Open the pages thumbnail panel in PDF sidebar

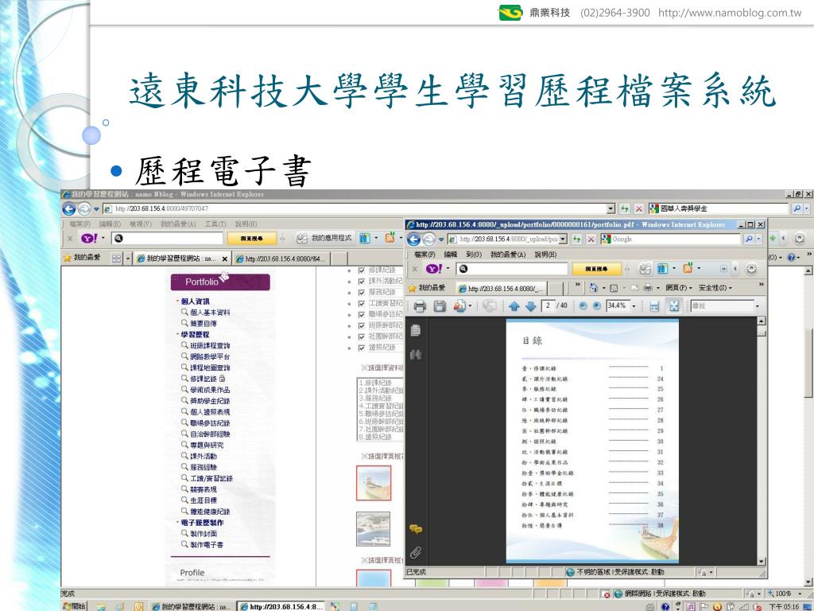click(415, 330)
